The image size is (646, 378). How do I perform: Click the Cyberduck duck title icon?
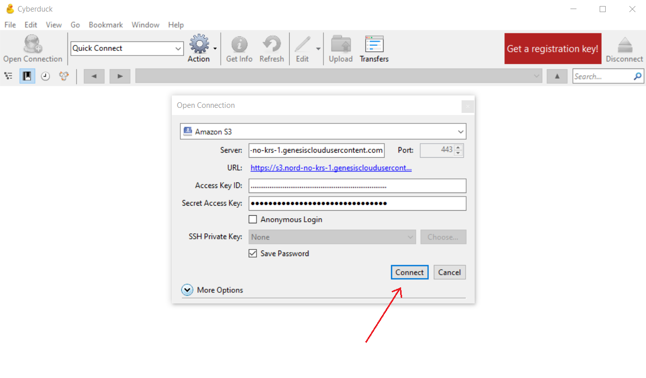10,9
